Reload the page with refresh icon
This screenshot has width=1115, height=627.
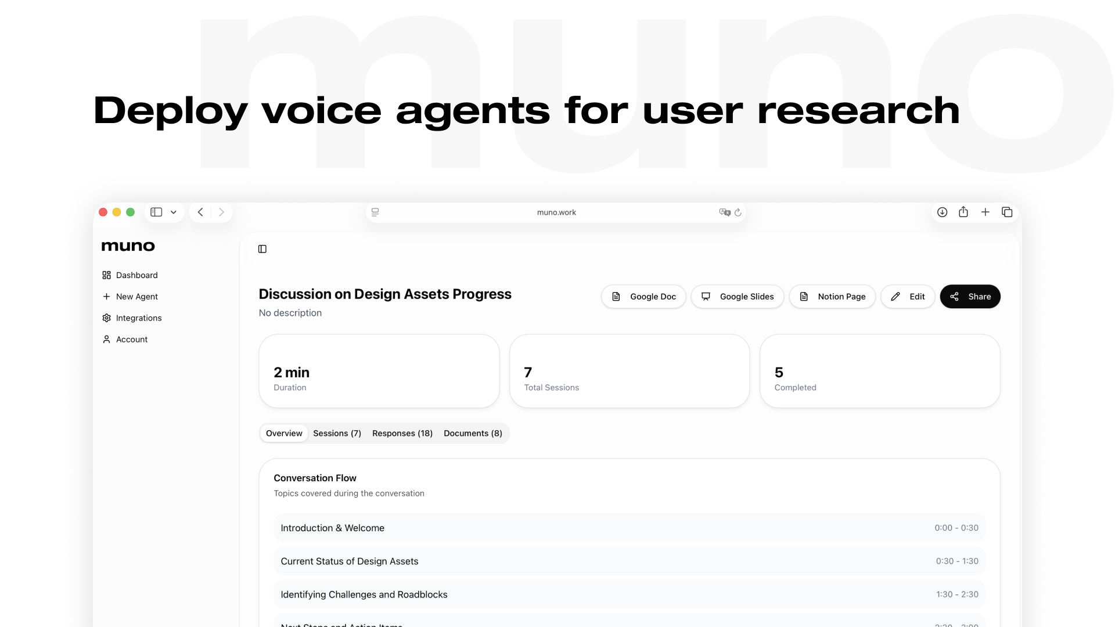(738, 212)
